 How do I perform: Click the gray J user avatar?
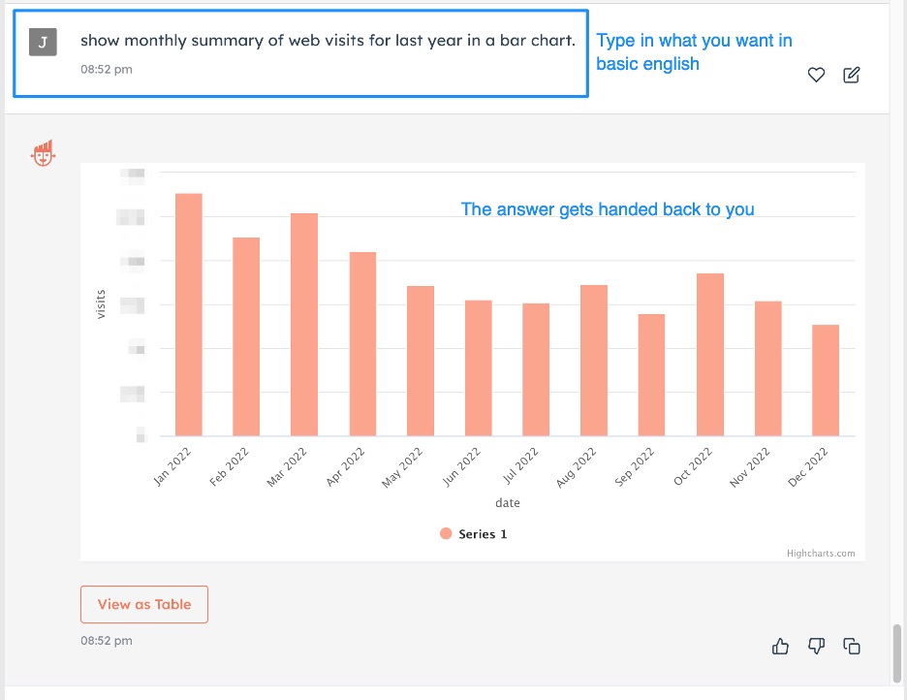tap(43, 42)
